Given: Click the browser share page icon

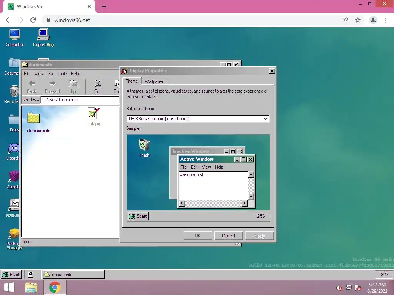Looking at the screenshot, I should (346, 20).
